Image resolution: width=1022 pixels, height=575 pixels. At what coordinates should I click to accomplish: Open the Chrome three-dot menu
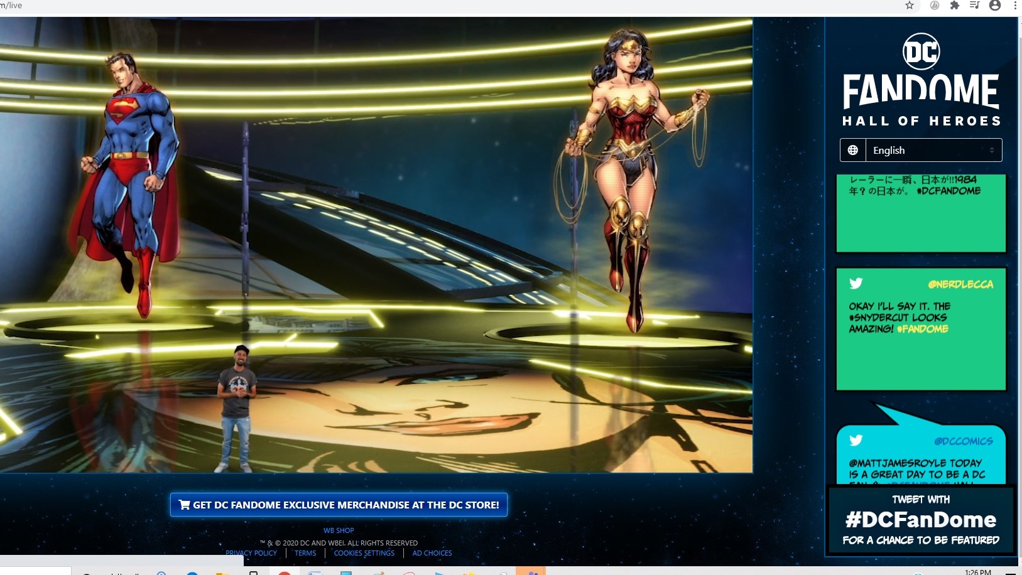[1015, 6]
